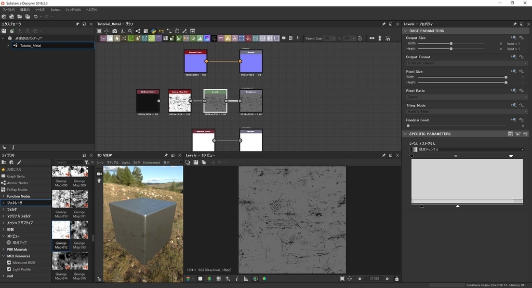Click the open folder icon in main toolbar
The image size is (532, 288).
[20, 17]
